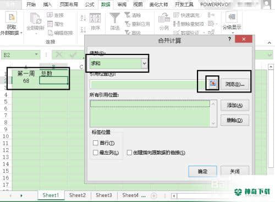Viewport: 275px width, 202px height.
Task: Open the dialog help question mark
Action: point(229,39)
